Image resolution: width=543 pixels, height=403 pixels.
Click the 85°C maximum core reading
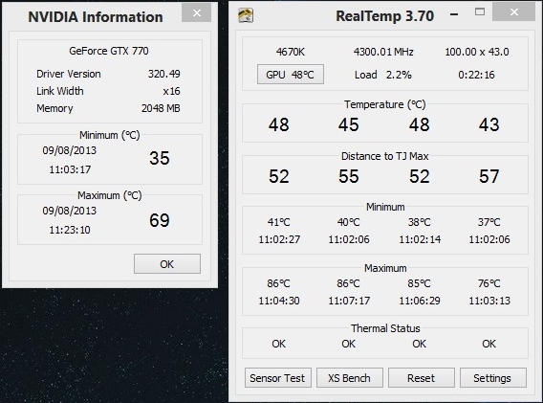coord(419,283)
